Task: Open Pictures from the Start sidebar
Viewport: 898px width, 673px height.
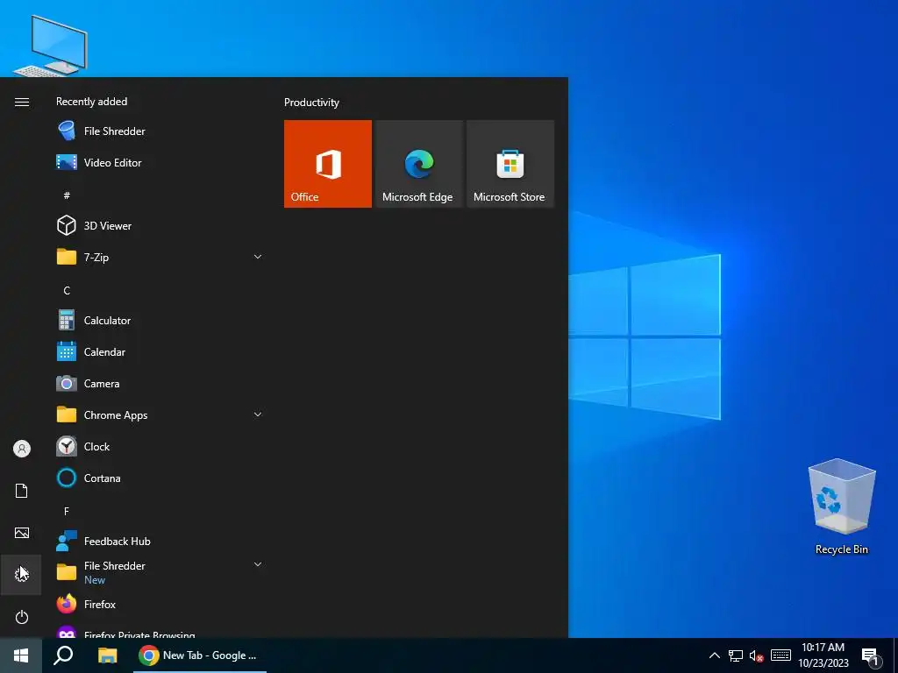Action: [x=21, y=533]
